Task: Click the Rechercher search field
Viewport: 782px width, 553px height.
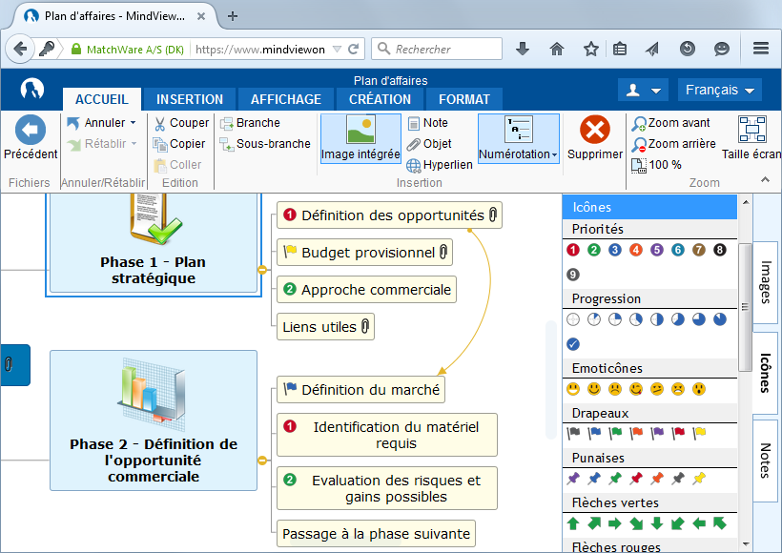Action: [437, 49]
